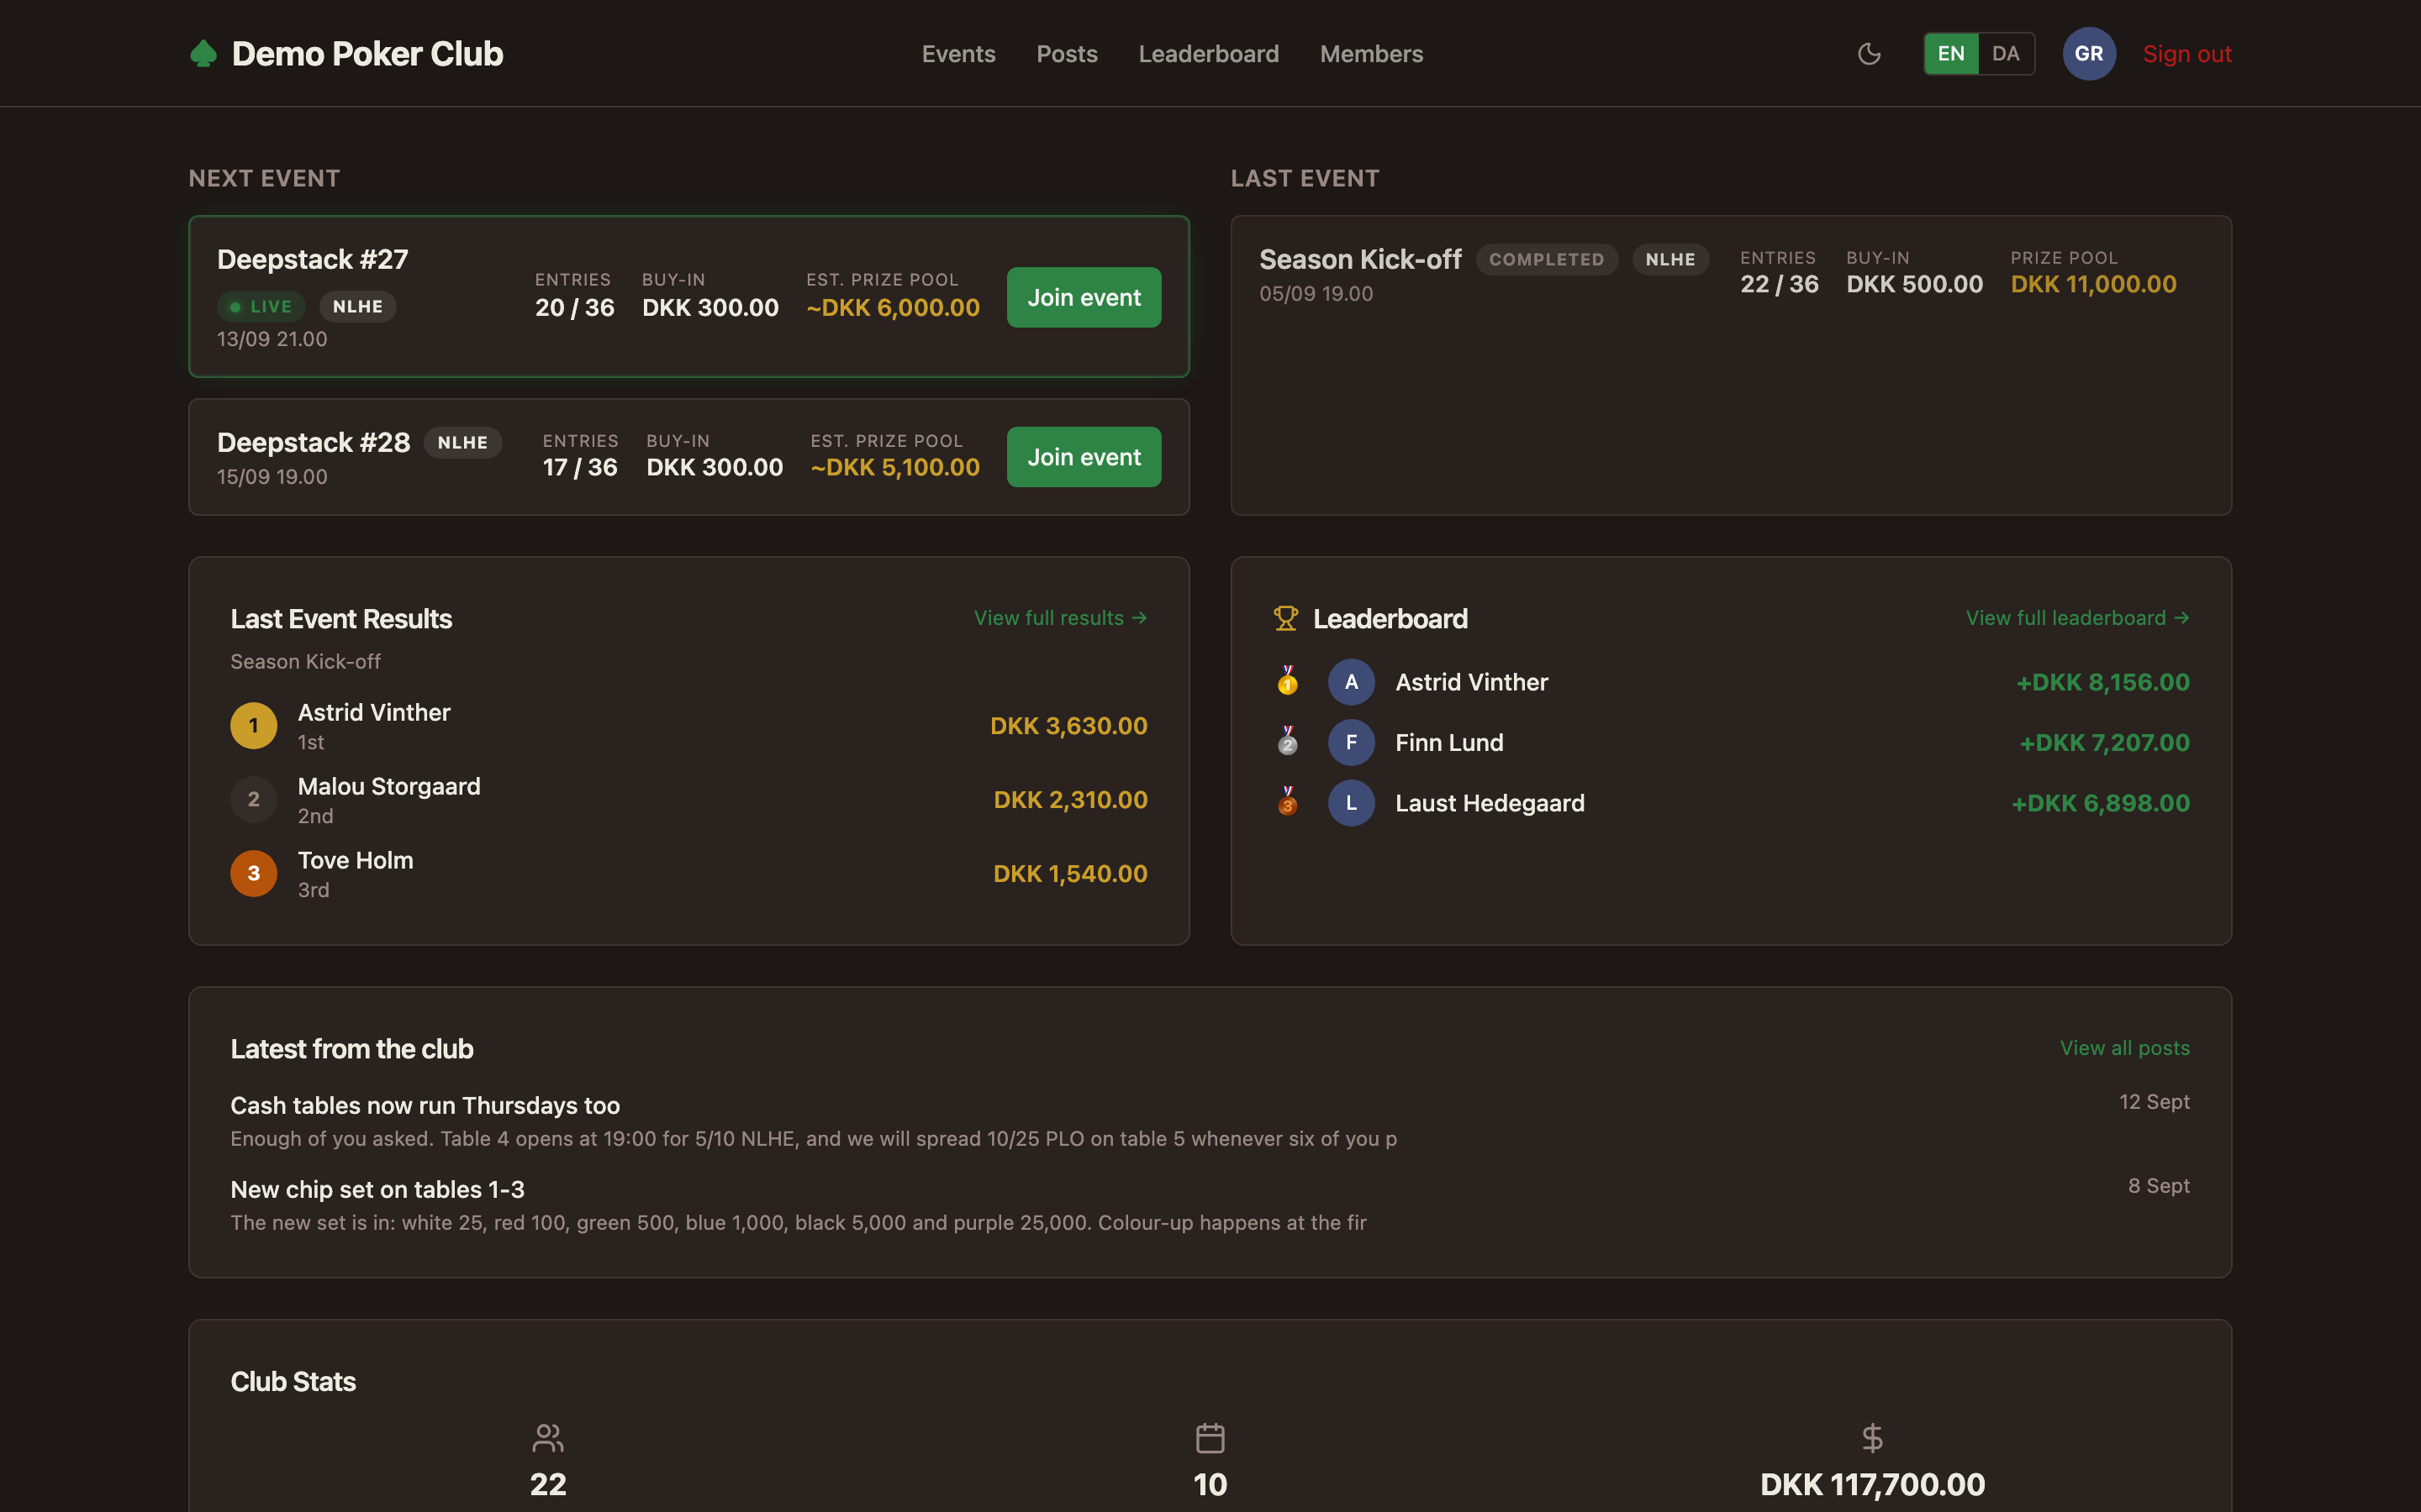The width and height of the screenshot is (2421, 1512).
Task: Click the gold medal next to Astrid Vinther
Action: point(1288,682)
